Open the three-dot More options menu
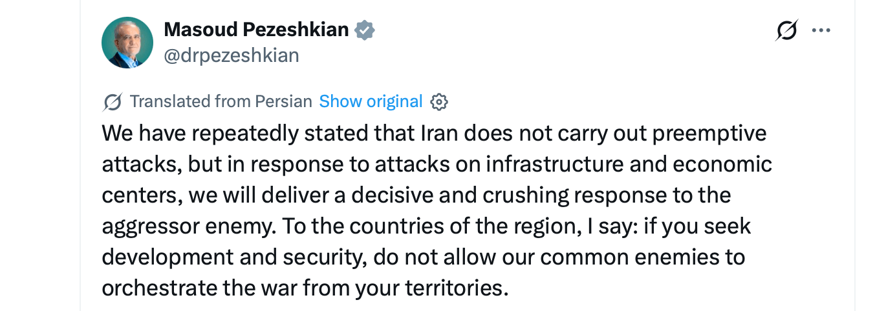The image size is (886, 311). [821, 30]
